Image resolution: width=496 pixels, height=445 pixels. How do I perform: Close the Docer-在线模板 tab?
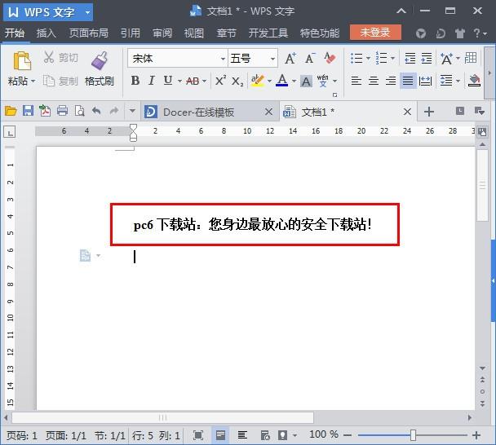click(x=268, y=112)
